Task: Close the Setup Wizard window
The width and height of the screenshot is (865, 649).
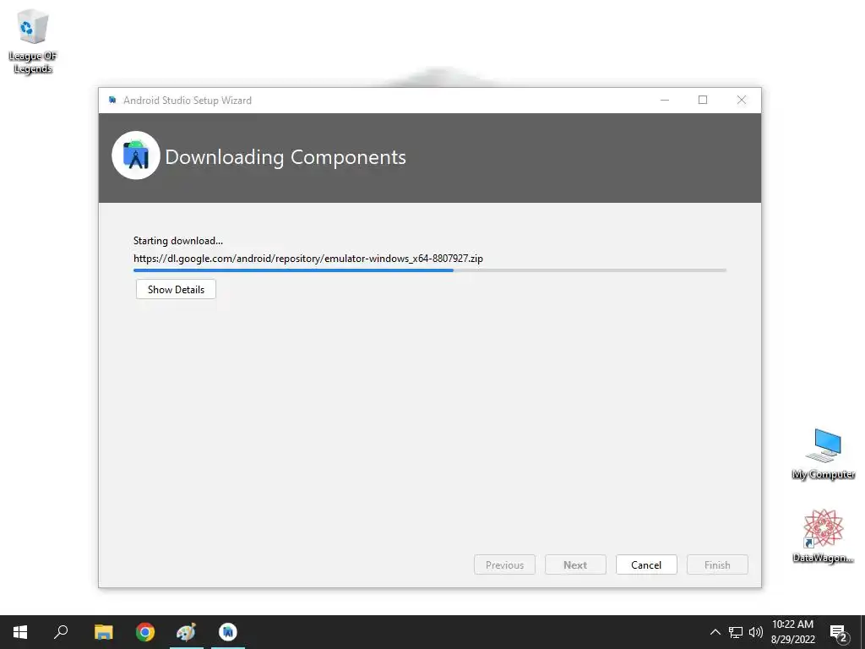Action: 742,100
